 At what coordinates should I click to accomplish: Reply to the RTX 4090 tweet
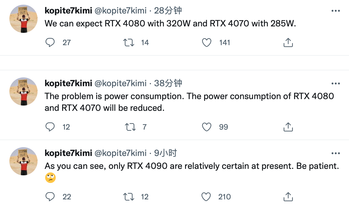coord(50,197)
